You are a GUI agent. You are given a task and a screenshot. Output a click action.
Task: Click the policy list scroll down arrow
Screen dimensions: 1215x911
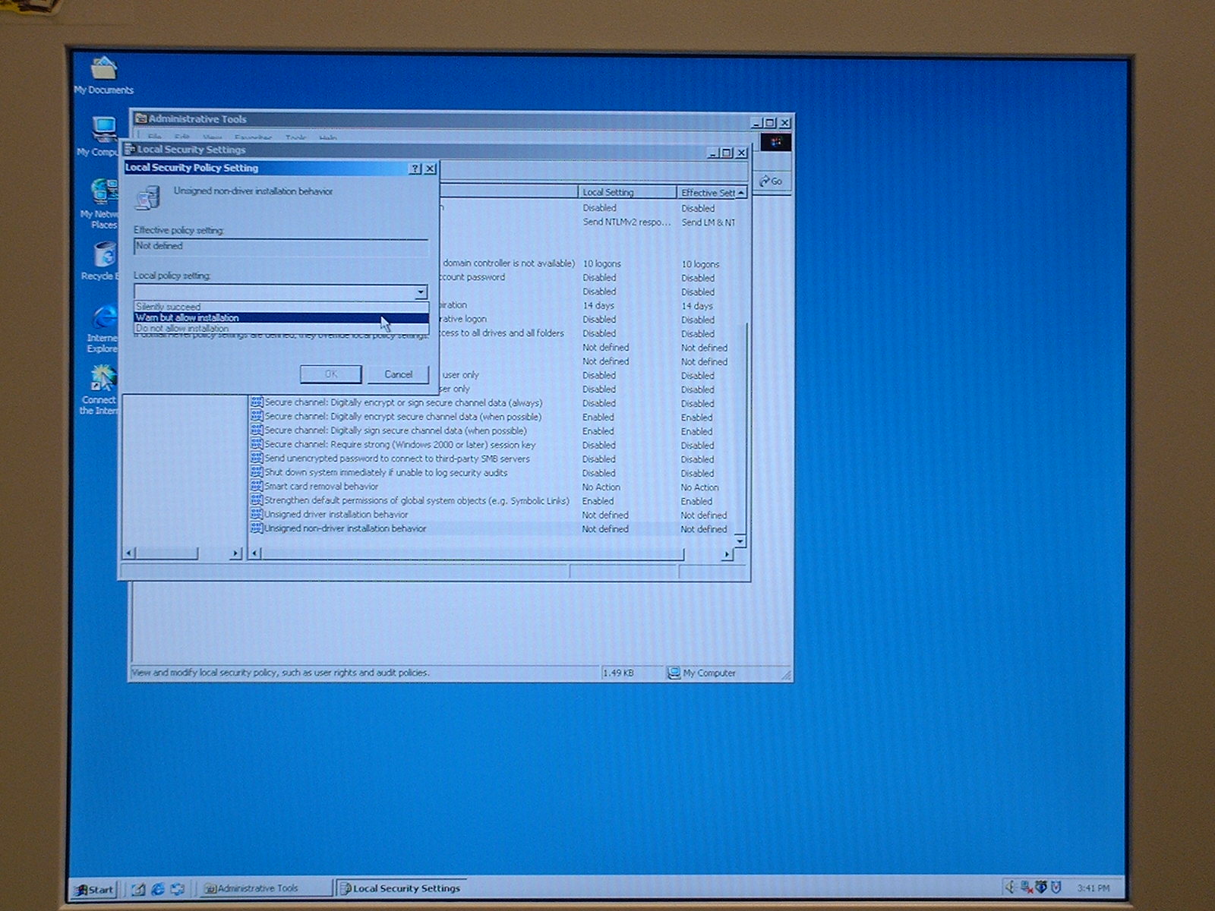click(x=740, y=541)
